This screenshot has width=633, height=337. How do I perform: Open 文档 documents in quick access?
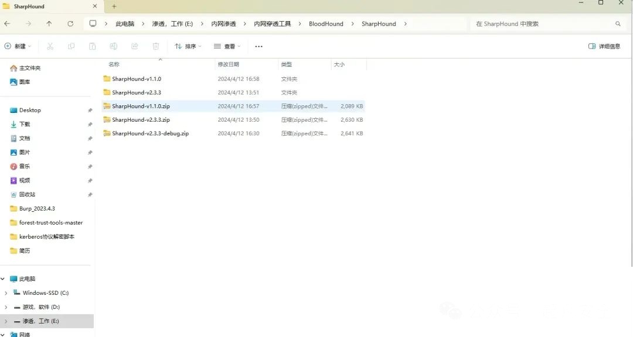coord(20,138)
